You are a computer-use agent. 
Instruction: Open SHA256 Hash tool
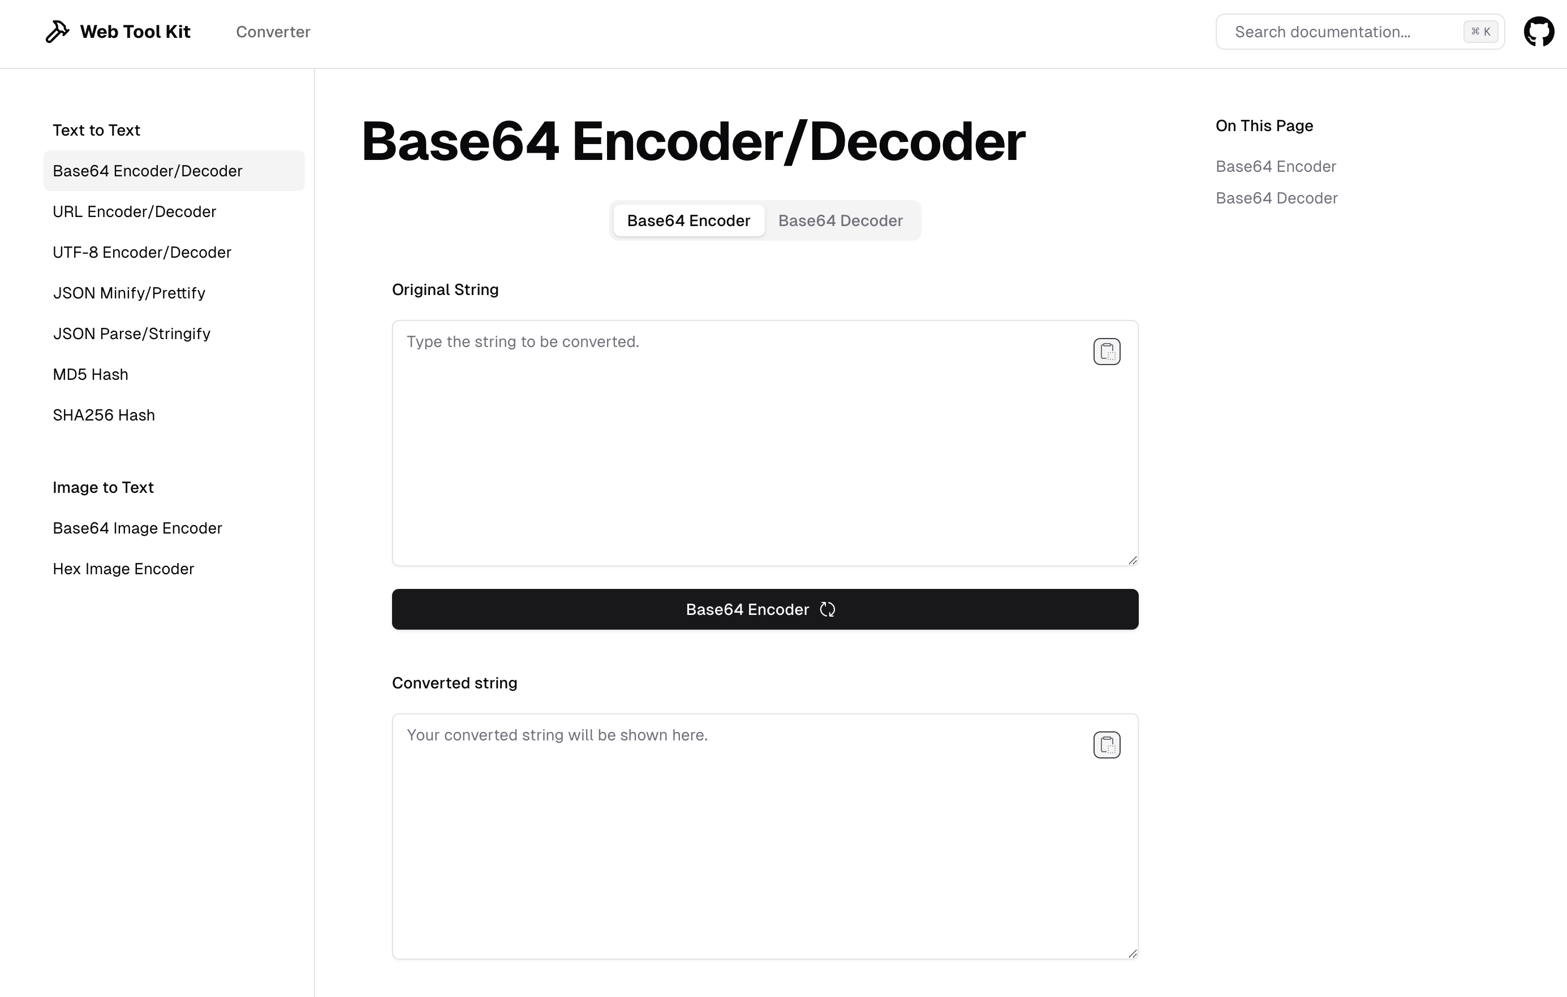(103, 414)
